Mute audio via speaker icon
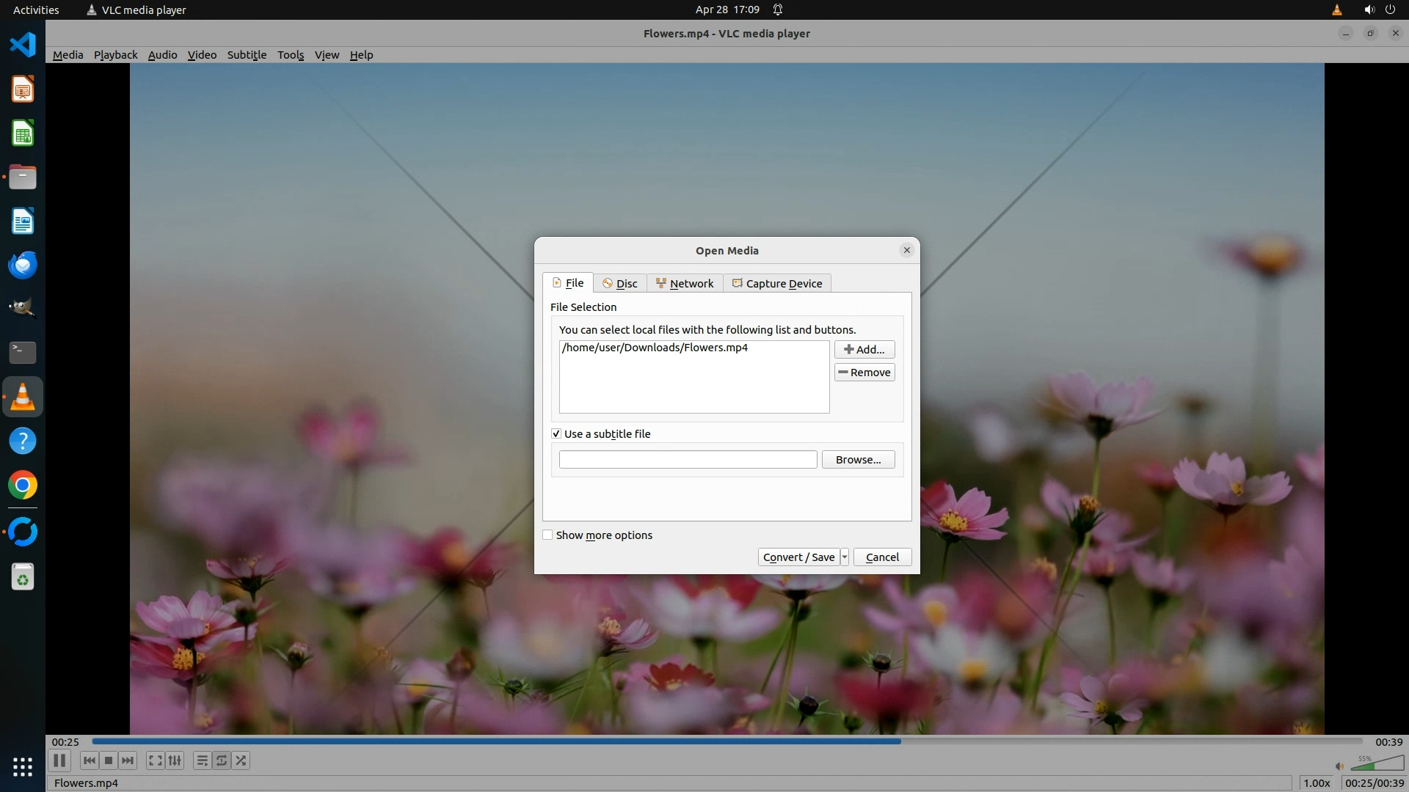This screenshot has height=792, width=1409. (1339, 766)
